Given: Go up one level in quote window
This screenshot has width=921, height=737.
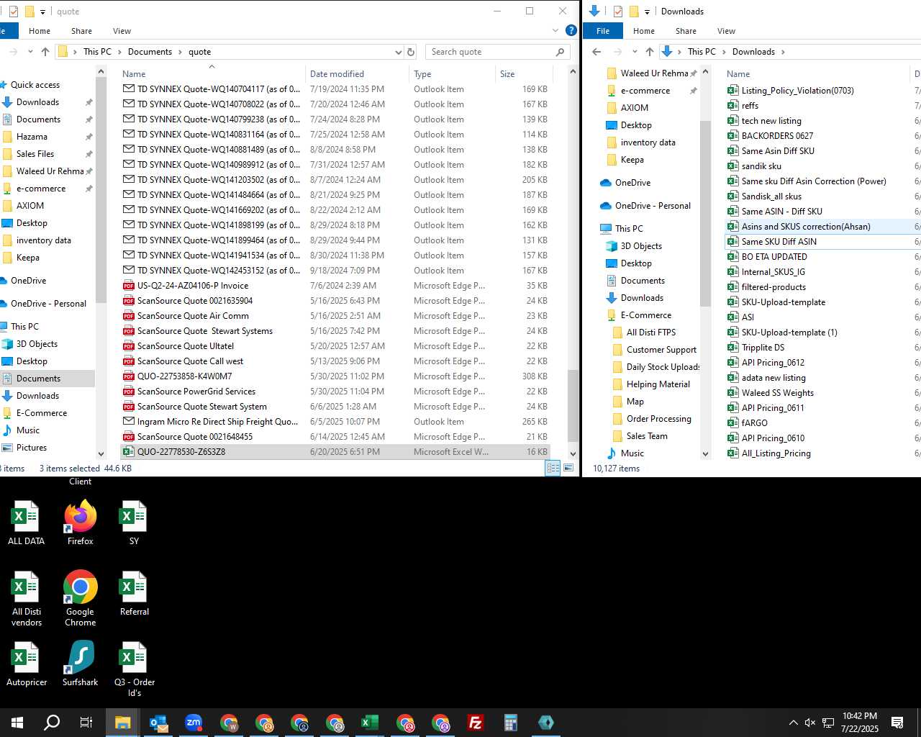Looking at the screenshot, I should click(x=45, y=52).
